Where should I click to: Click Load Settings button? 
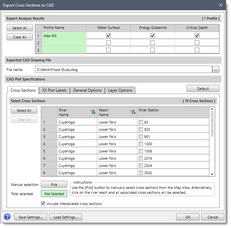tap(66, 217)
